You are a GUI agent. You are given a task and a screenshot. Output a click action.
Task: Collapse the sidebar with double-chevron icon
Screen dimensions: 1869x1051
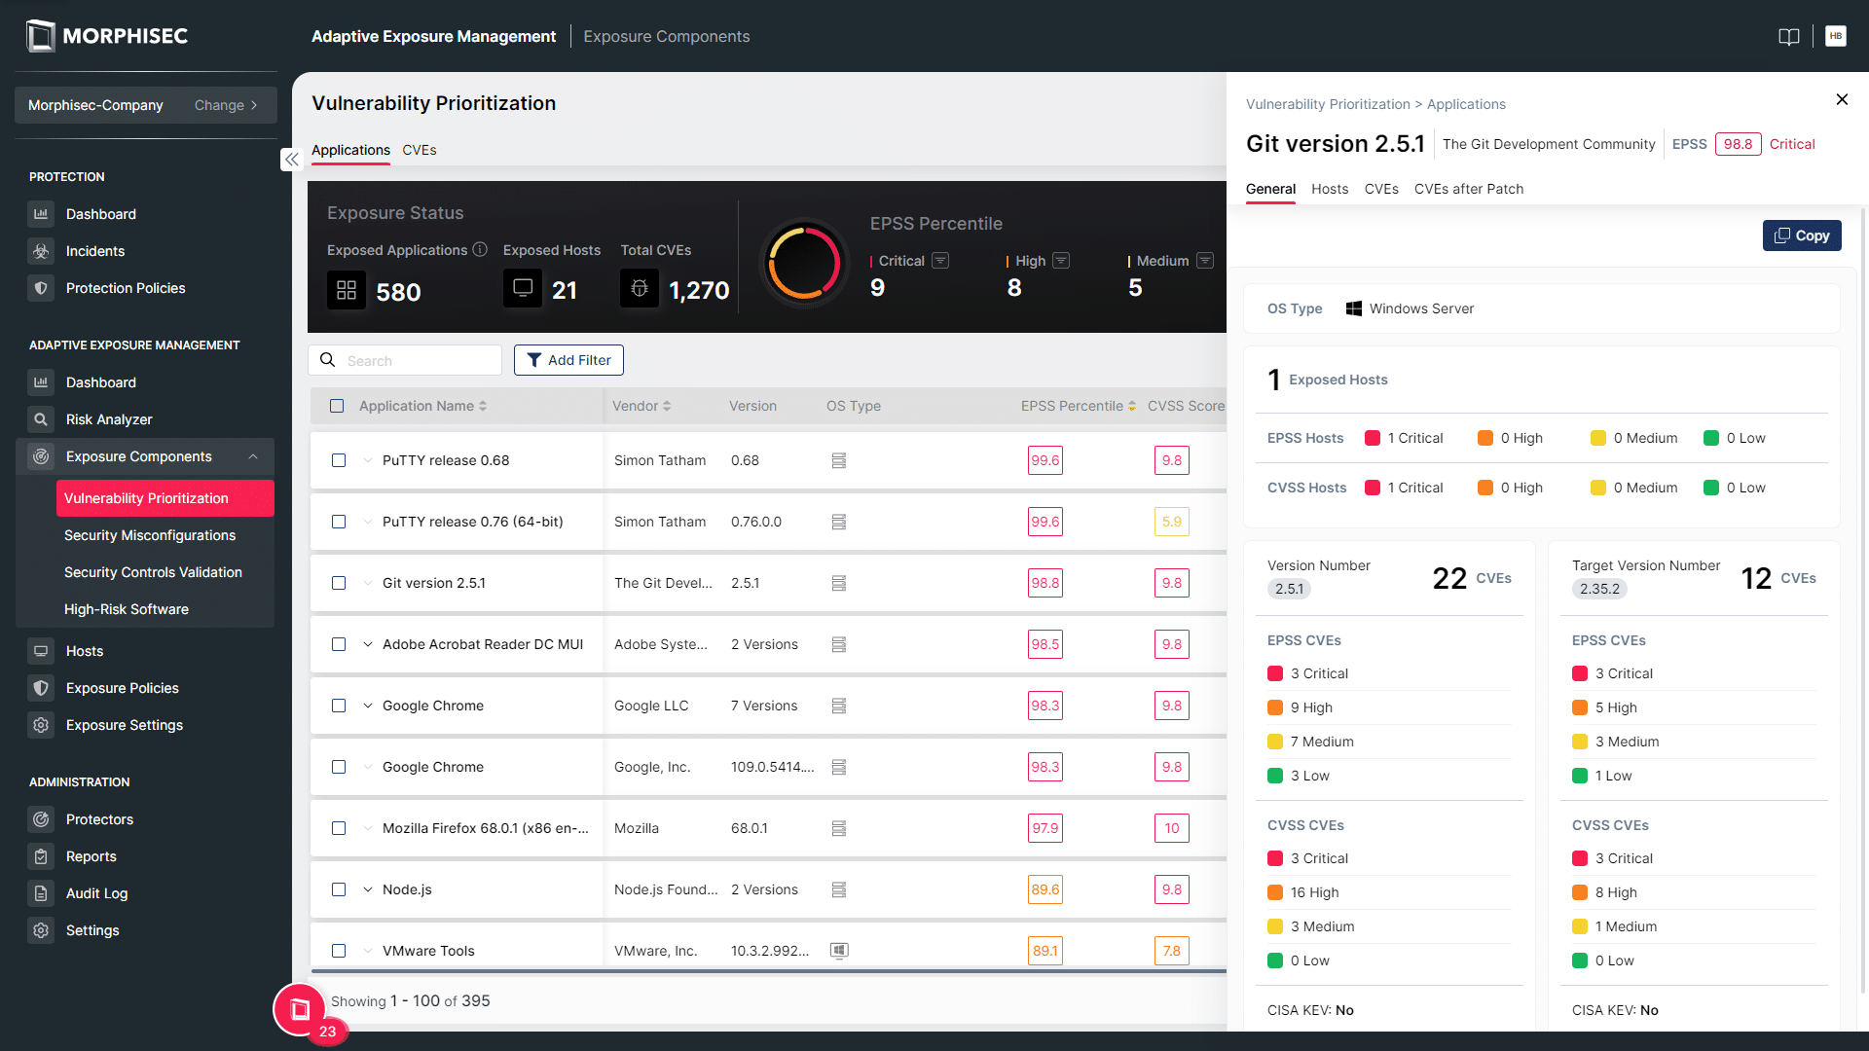pyautogui.click(x=292, y=160)
